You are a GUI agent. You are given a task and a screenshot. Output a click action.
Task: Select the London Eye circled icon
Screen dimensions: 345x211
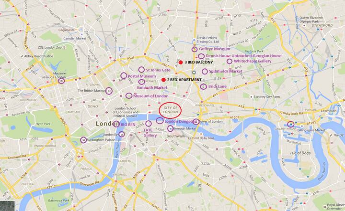121,134
